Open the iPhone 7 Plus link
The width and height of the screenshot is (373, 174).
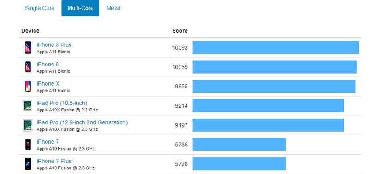point(54,161)
